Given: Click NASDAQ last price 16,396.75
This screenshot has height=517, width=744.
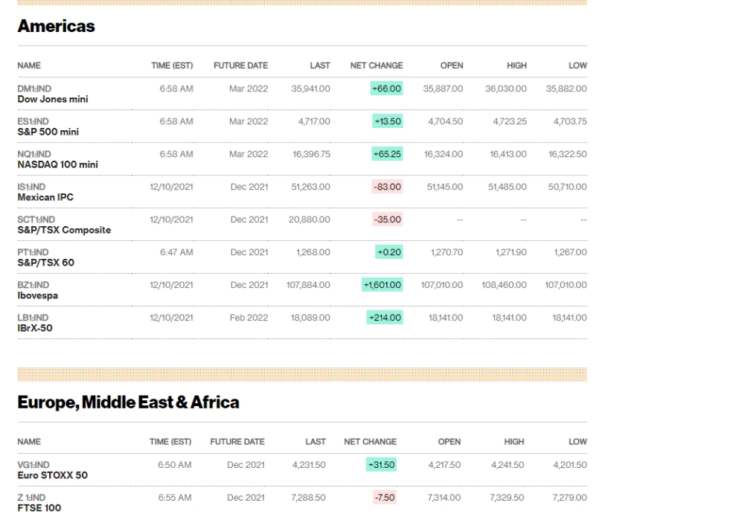Looking at the screenshot, I should pos(311,154).
